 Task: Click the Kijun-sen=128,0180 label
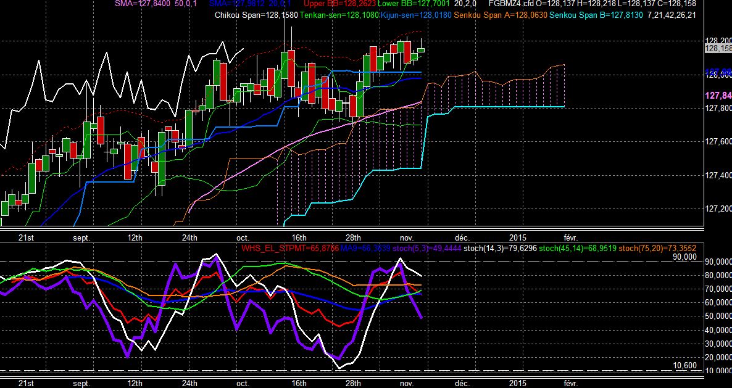point(415,15)
